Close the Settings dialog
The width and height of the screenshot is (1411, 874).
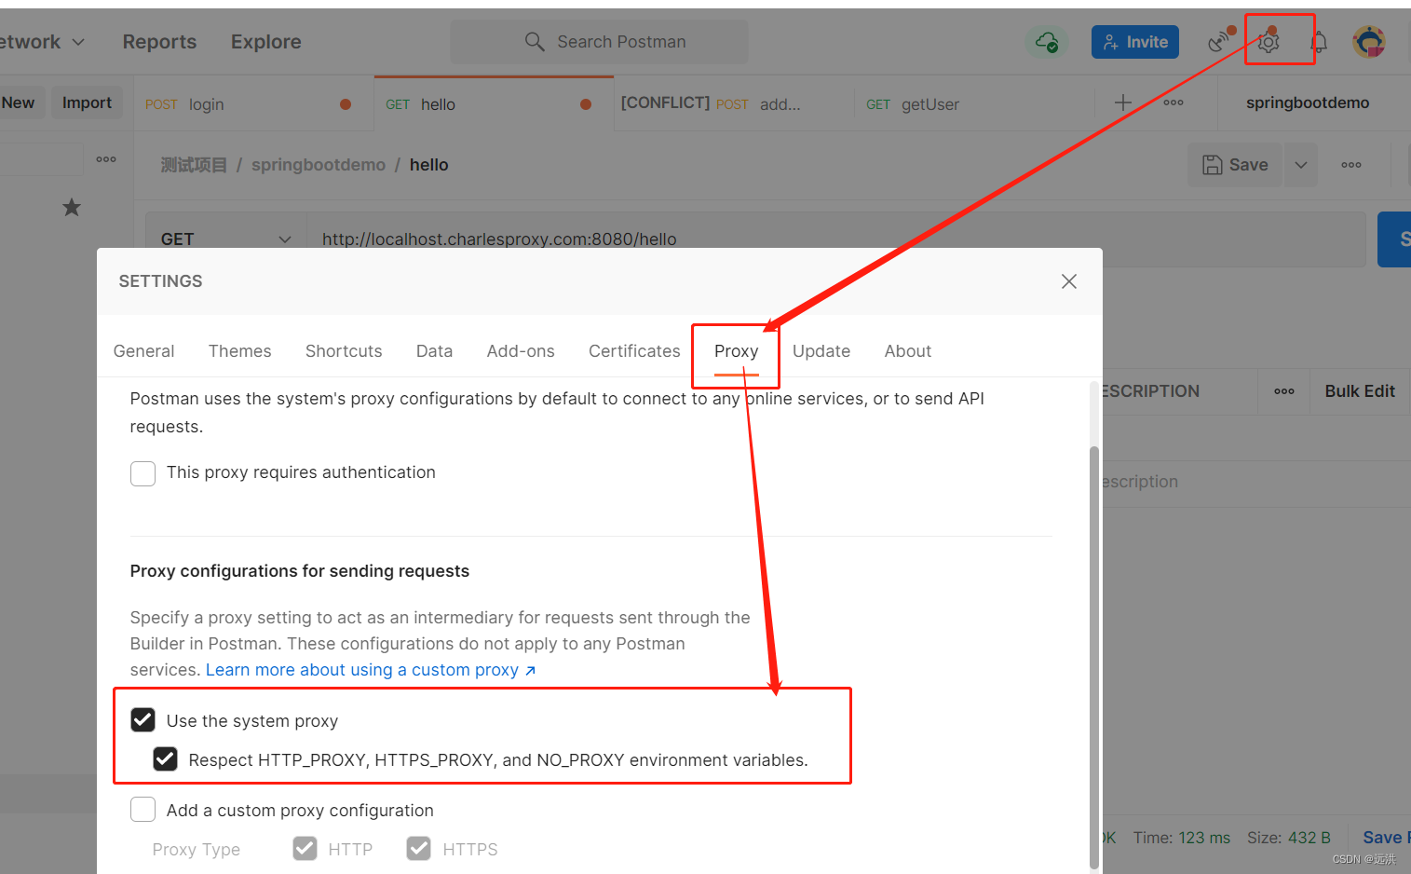(1069, 281)
